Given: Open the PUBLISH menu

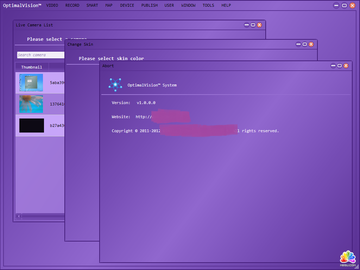Looking at the screenshot, I should point(150,5).
